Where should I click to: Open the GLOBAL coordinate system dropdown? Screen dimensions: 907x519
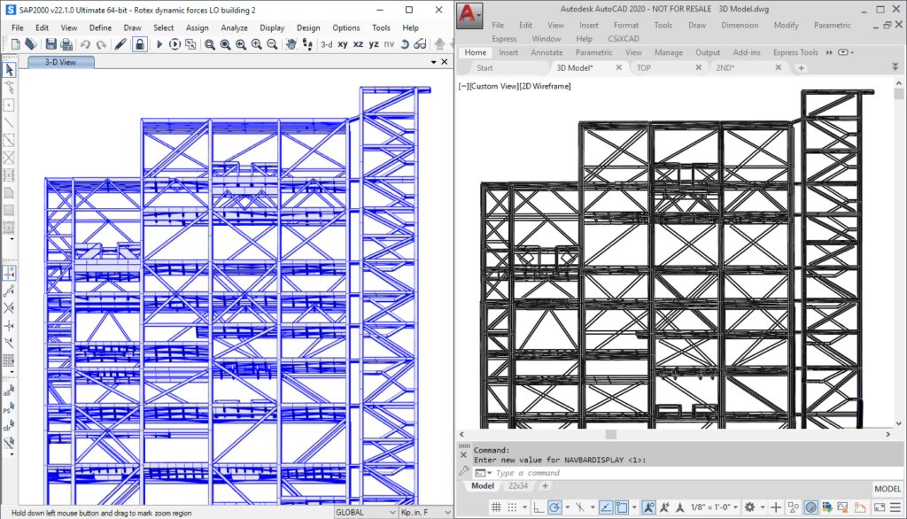(366, 512)
